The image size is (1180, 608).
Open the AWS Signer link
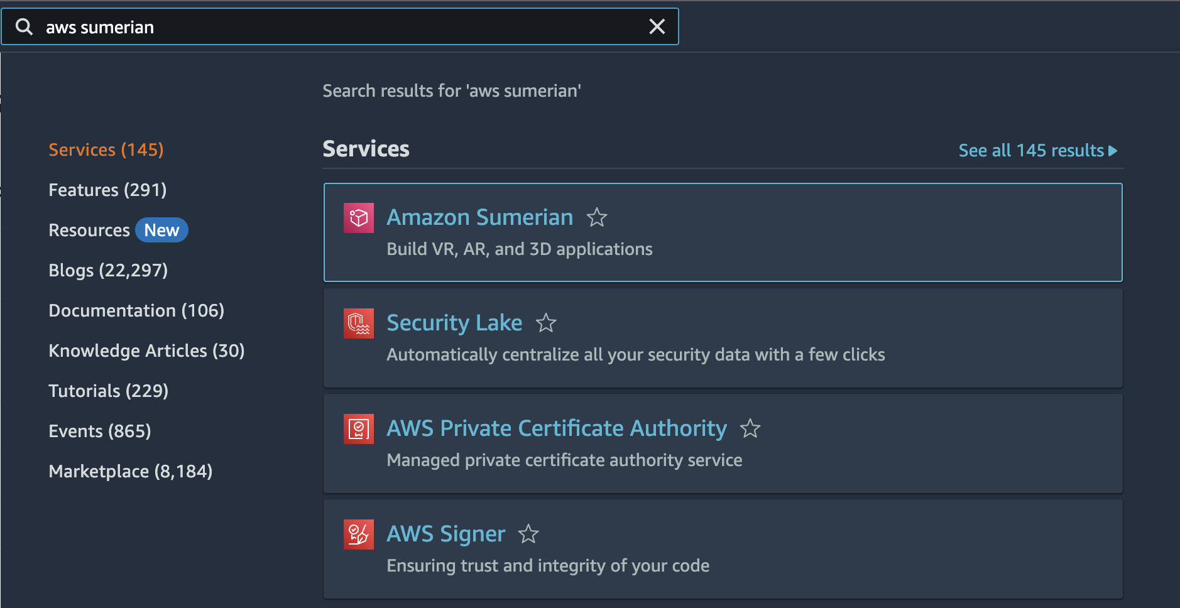445,534
